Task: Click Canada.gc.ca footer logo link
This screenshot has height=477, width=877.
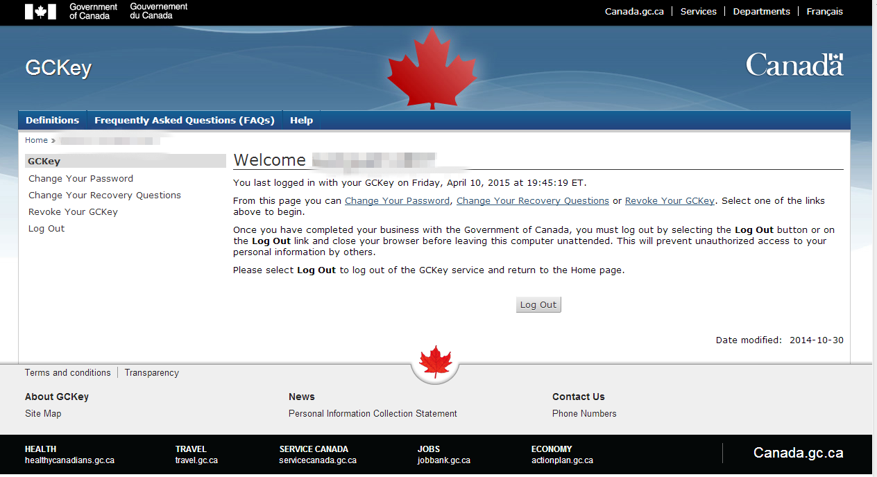Action: click(798, 453)
